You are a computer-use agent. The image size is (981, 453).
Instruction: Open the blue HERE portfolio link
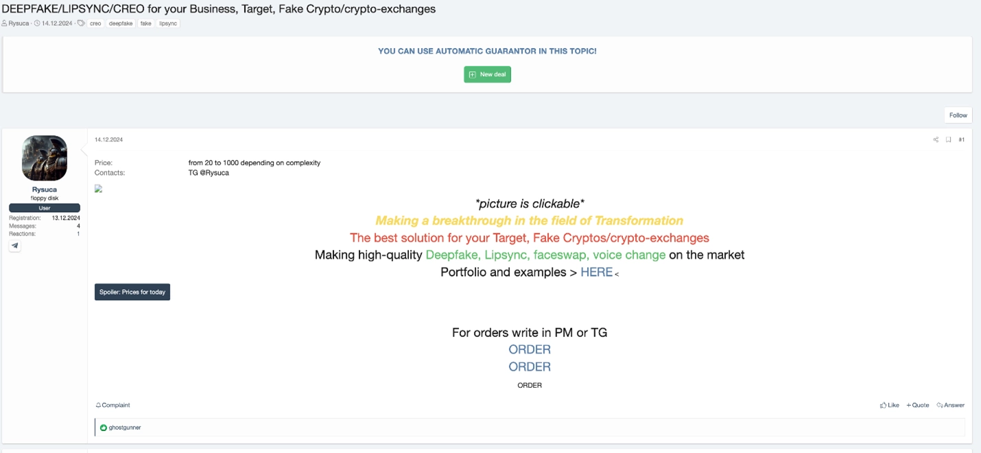[596, 272]
